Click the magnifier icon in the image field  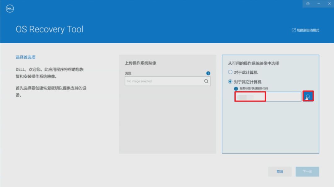[x=206, y=81]
